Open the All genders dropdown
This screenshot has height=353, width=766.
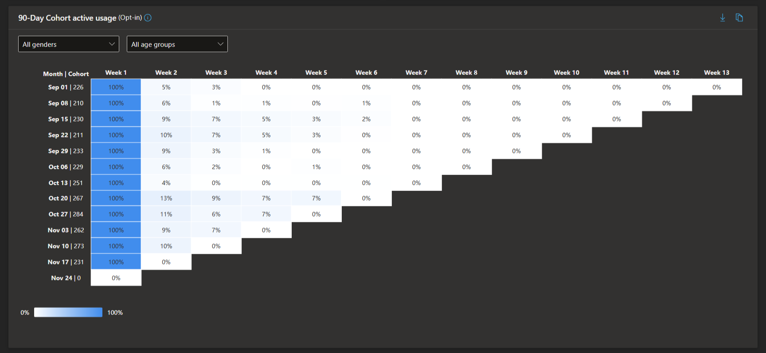(x=68, y=44)
